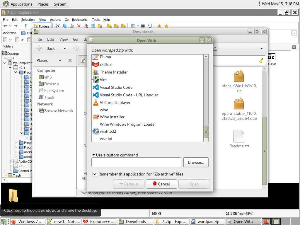300x225 pixels.
Task: Switch to the Windows 7 taskbar window
Action: 28,221
